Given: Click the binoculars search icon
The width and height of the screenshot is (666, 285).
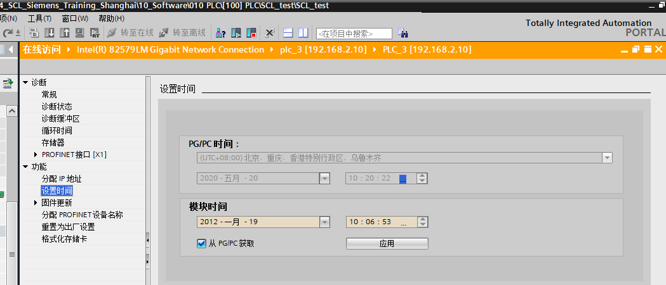Looking at the screenshot, I should point(403,33).
